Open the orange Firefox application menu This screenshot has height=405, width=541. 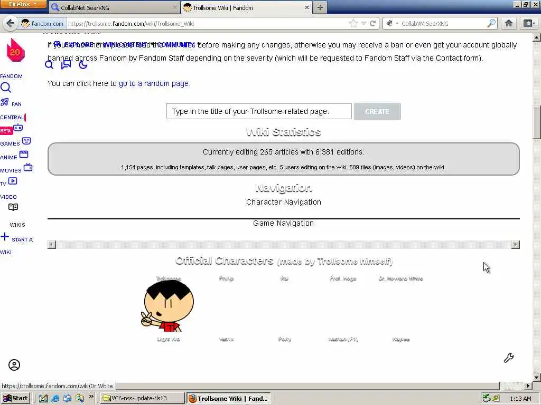[23, 4]
